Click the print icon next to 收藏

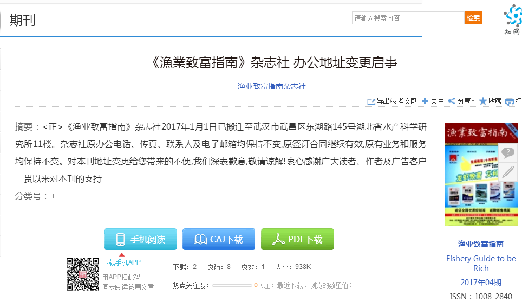coord(510,101)
